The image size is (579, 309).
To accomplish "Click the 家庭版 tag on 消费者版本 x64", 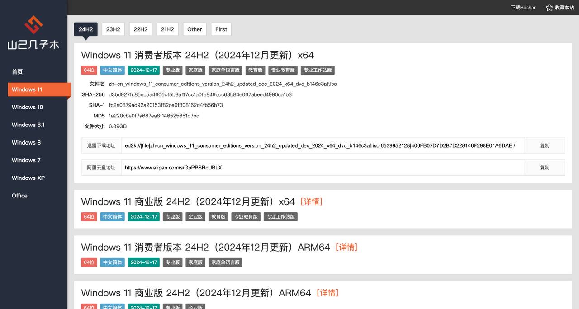I will tap(195, 70).
